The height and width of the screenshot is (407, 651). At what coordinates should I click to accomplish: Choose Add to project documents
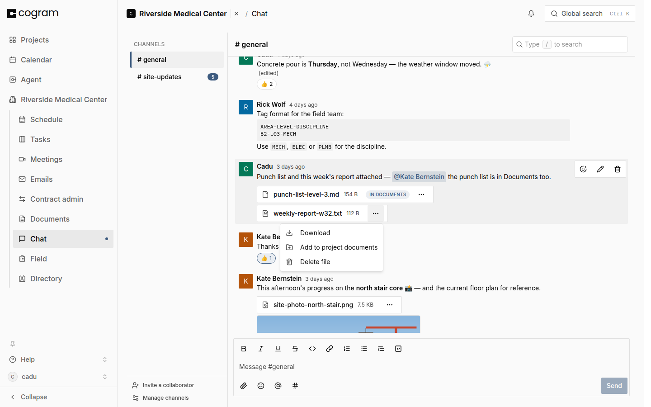point(332,247)
